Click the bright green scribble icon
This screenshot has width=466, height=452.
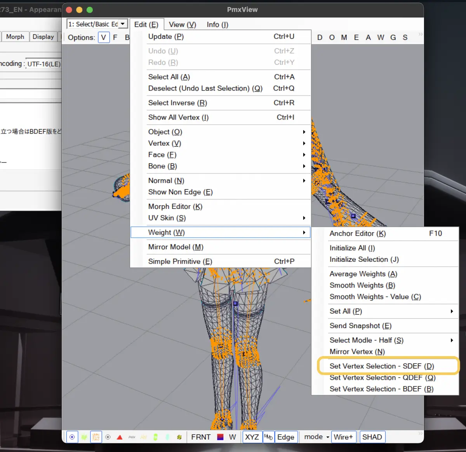click(x=84, y=437)
